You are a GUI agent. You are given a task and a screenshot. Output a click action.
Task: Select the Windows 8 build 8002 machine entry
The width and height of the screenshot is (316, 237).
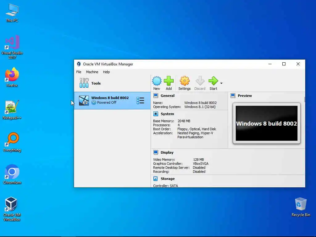[x=112, y=101]
